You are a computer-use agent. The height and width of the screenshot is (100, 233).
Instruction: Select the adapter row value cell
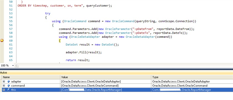[x=106, y=81]
